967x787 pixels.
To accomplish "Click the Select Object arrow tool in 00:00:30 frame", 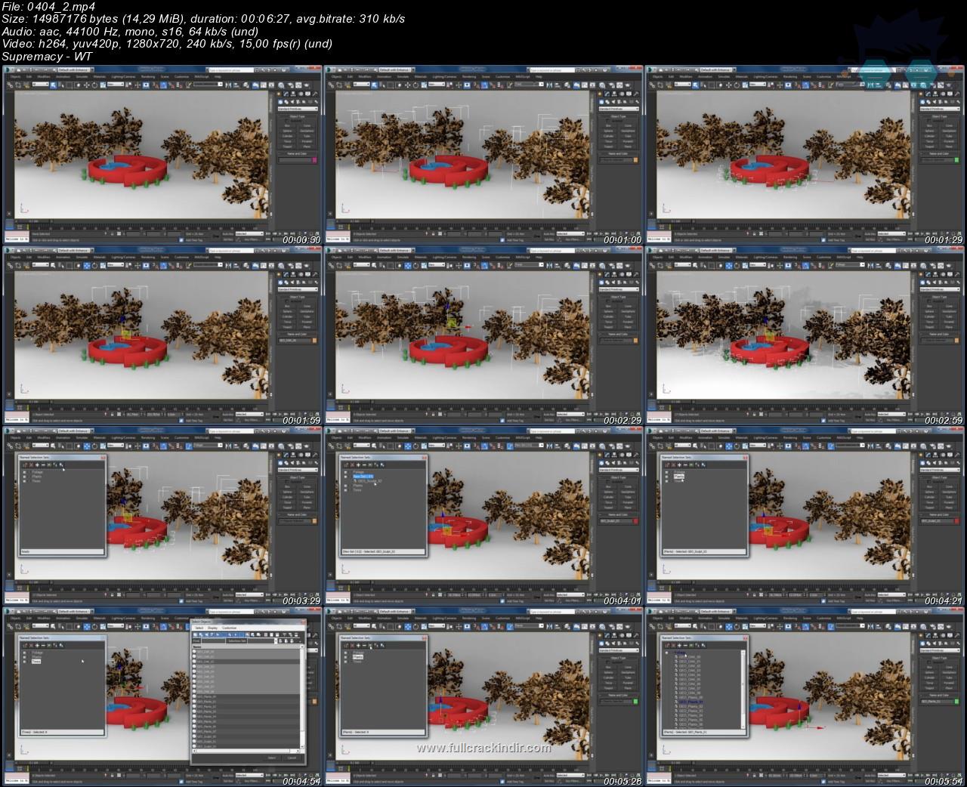I will point(53,85).
